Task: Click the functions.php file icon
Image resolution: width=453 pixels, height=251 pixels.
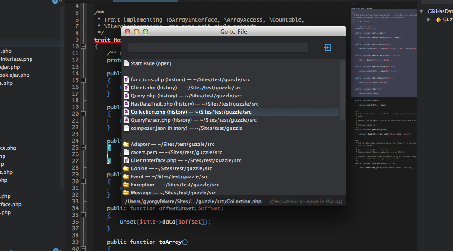Action: point(126,79)
